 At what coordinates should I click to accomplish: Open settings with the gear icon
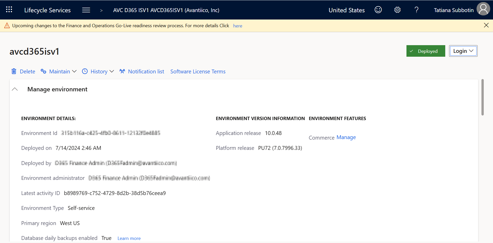click(397, 10)
